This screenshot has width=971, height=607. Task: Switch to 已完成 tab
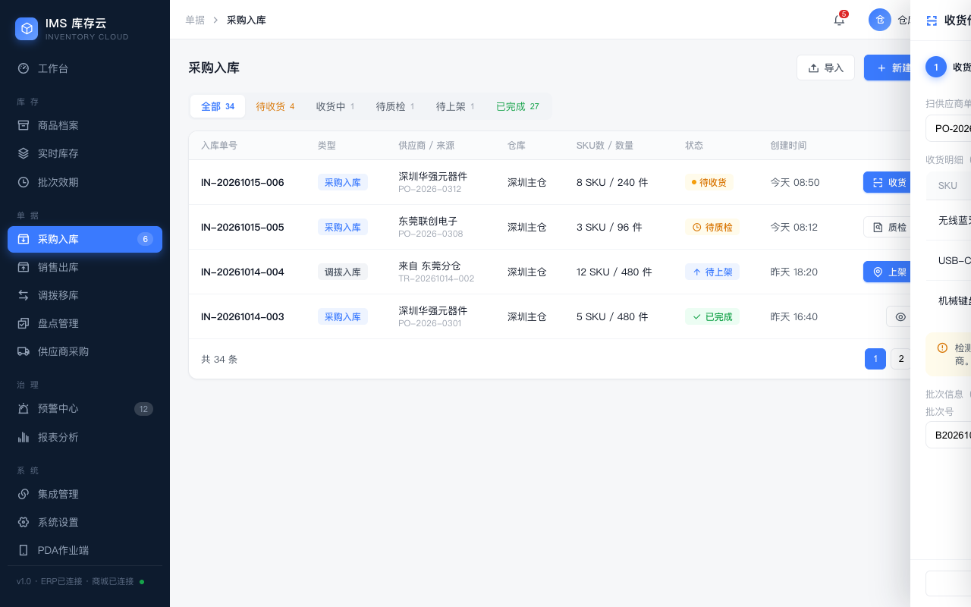[517, 106]
